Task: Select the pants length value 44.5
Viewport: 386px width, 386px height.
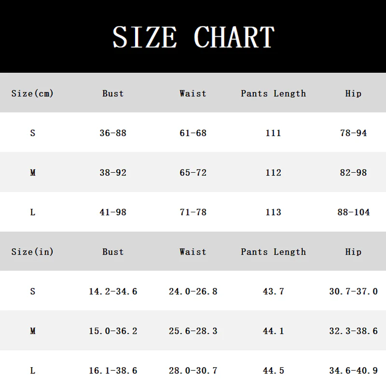Action: [x=273, y=371]
